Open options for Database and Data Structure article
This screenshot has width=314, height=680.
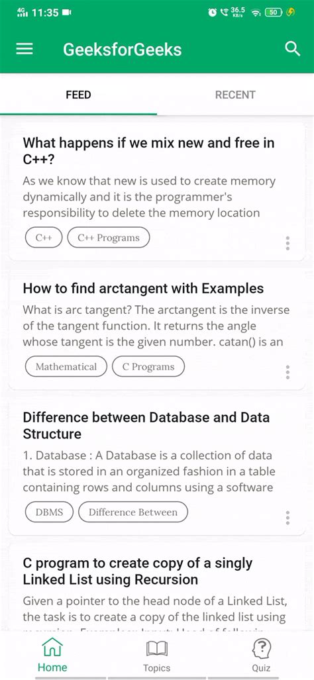(288, 517)
